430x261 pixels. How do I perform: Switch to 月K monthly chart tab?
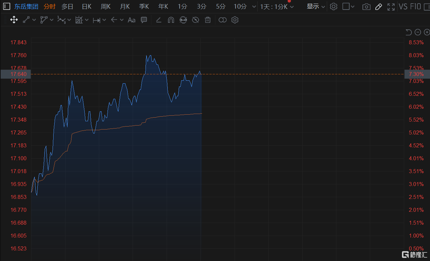coord(125,7)
